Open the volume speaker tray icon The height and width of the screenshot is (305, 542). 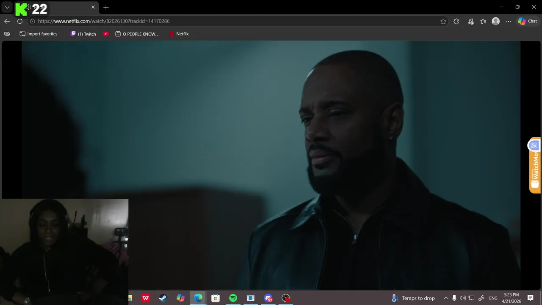(463, 298)
